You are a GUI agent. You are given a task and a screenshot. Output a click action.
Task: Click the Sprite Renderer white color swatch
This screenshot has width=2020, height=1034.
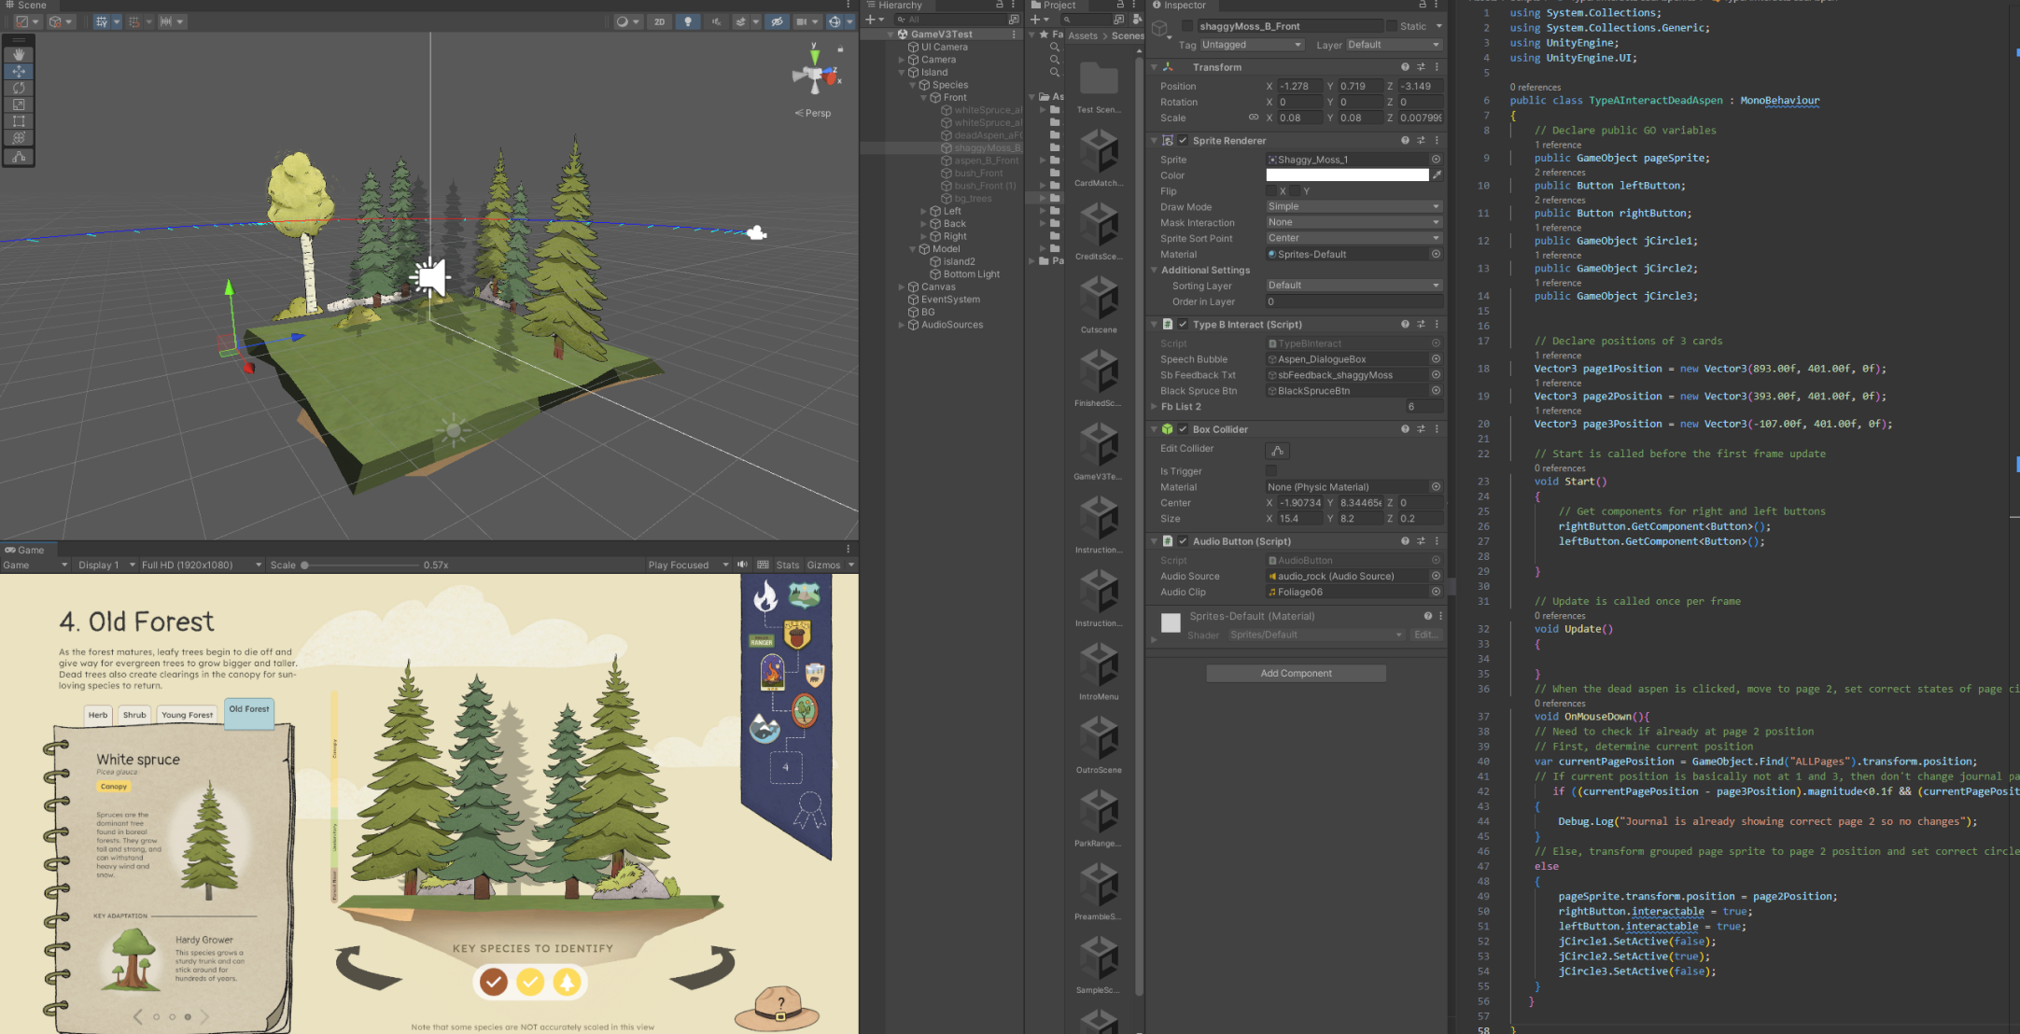pyautogui.click(x=1347, y=175)
